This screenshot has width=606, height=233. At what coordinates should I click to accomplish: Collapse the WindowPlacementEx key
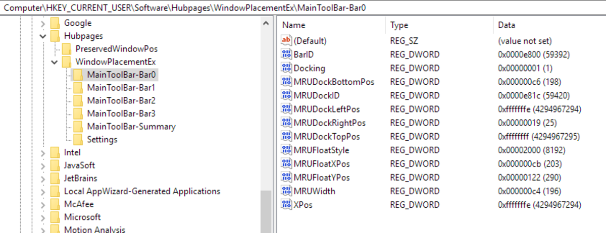54,62
